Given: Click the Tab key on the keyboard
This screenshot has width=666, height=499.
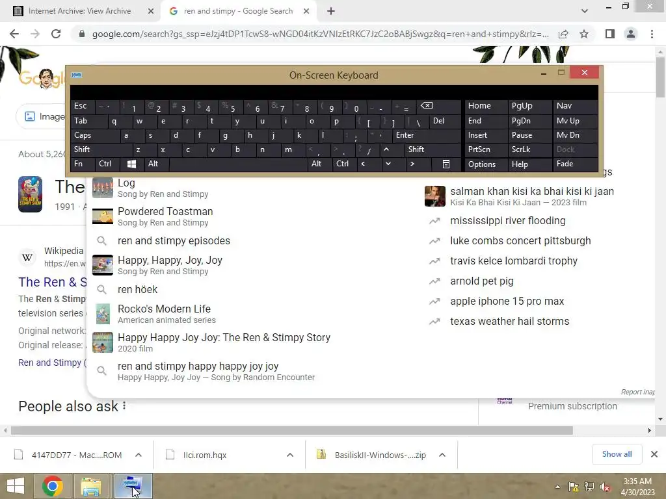Looking at the screenshot, I should pyautogui.click(x=88, y=121).
